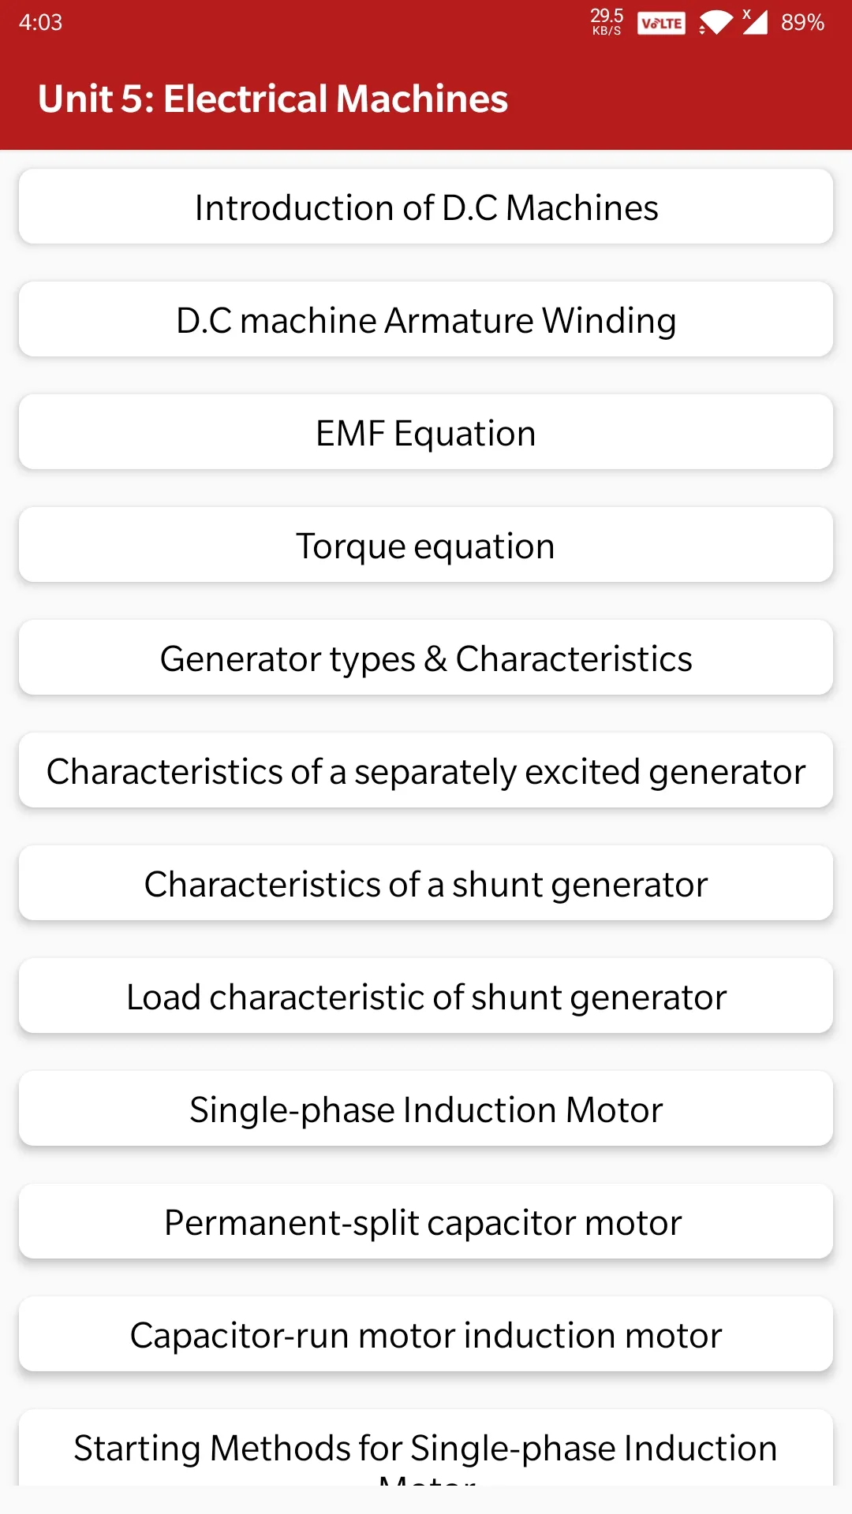Open Starting Methods for Single-phase Induction Motor
The width and height of the screenshot is (852, 1514).
(426, 1448)
